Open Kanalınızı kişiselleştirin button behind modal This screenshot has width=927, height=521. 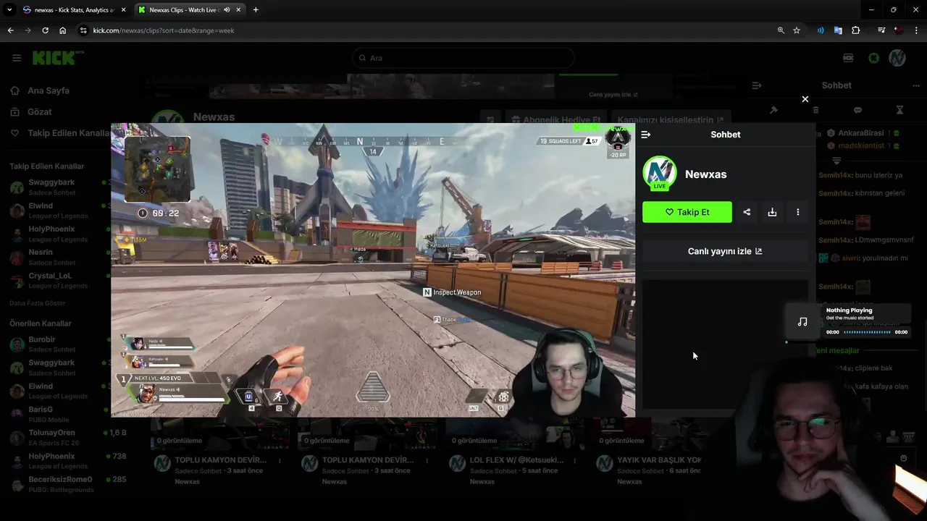[670, 120]
